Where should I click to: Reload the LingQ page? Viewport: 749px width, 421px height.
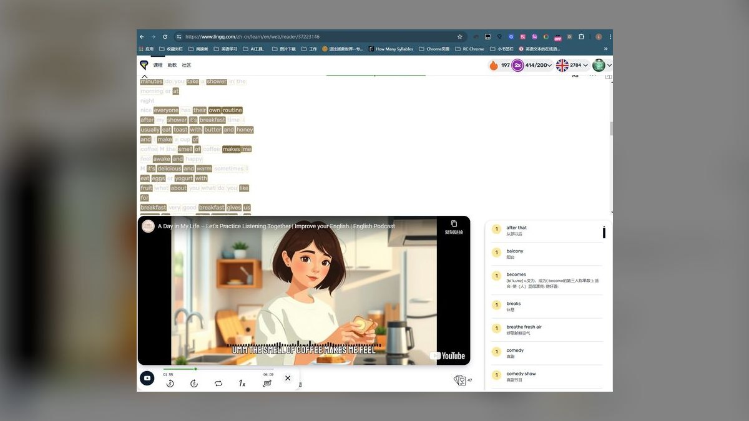pos(165,37)
